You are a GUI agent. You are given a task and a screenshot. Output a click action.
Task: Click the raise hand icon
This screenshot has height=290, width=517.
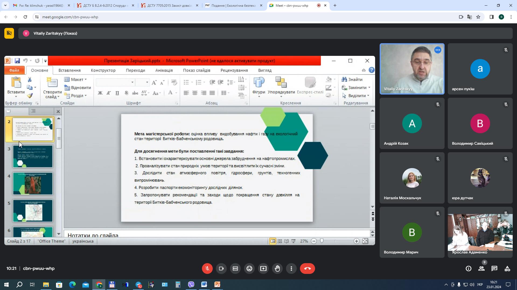tap(277, 269)
